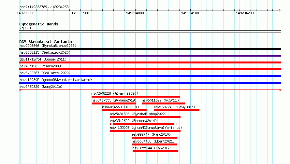Click the esv3542629 (Boomsma2014) label

pyautogui.click(x=133, y=121)
